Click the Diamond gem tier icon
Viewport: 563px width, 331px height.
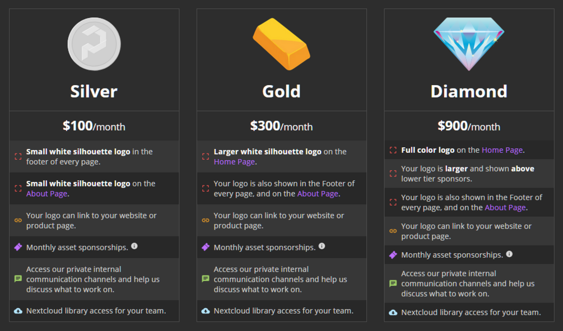(469, 43)
